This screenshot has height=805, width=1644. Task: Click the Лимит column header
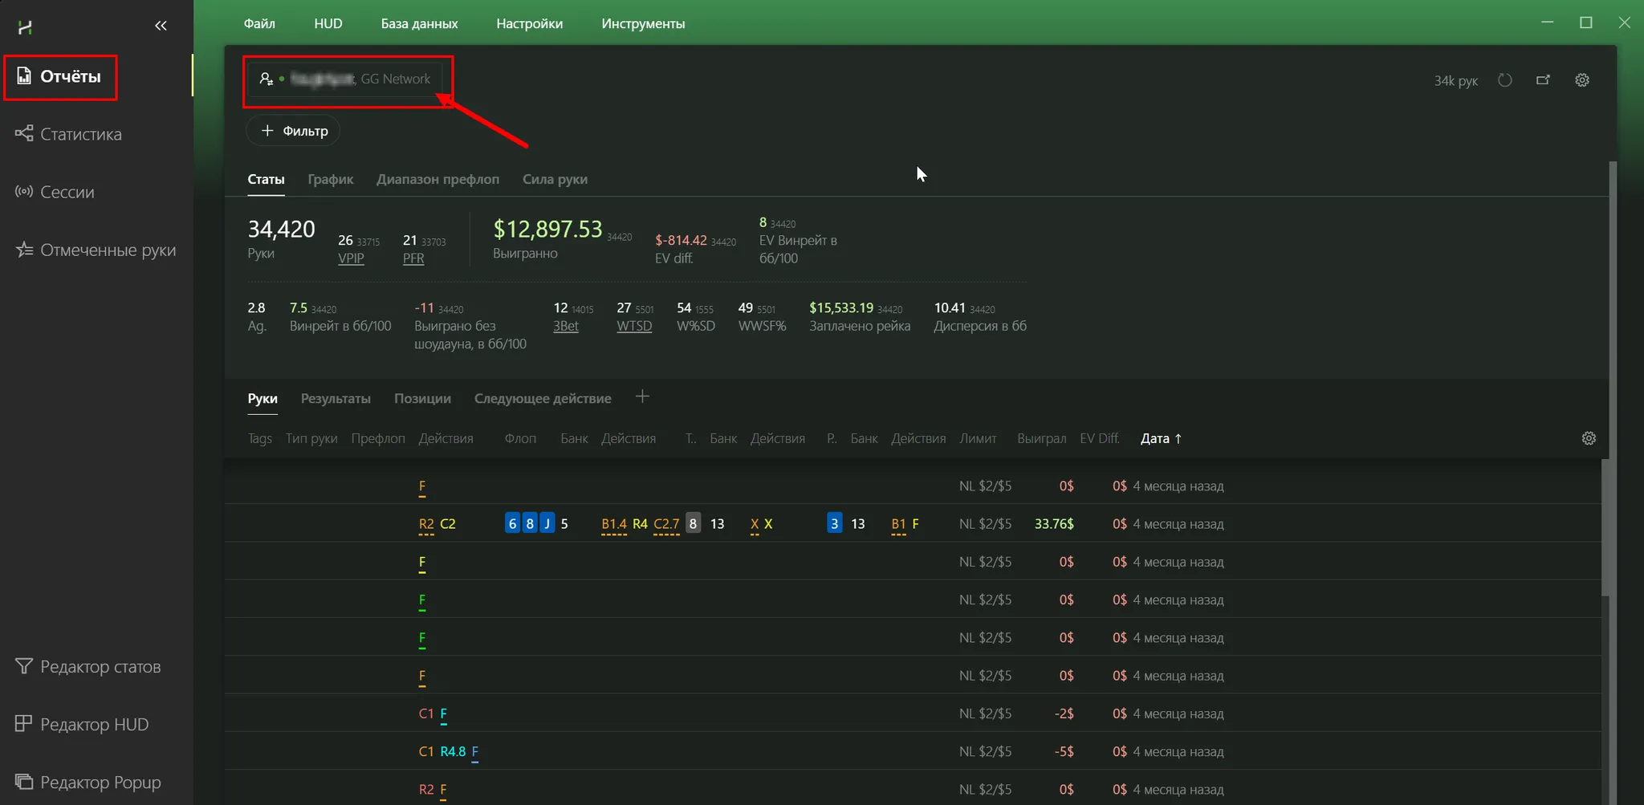point(978,438)
